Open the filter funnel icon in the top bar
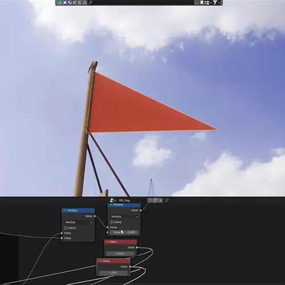 tap(216, 2)
